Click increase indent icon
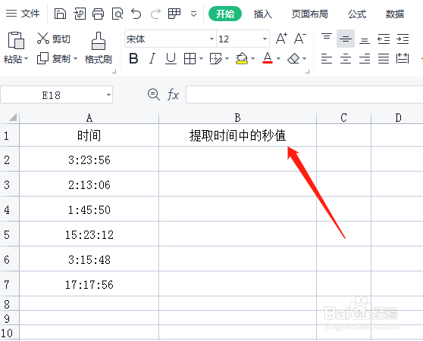Screen dimensions: 423x341 click(403, 39)
